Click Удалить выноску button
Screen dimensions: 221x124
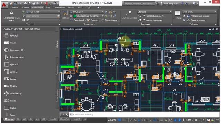click(x=152, y=20)
